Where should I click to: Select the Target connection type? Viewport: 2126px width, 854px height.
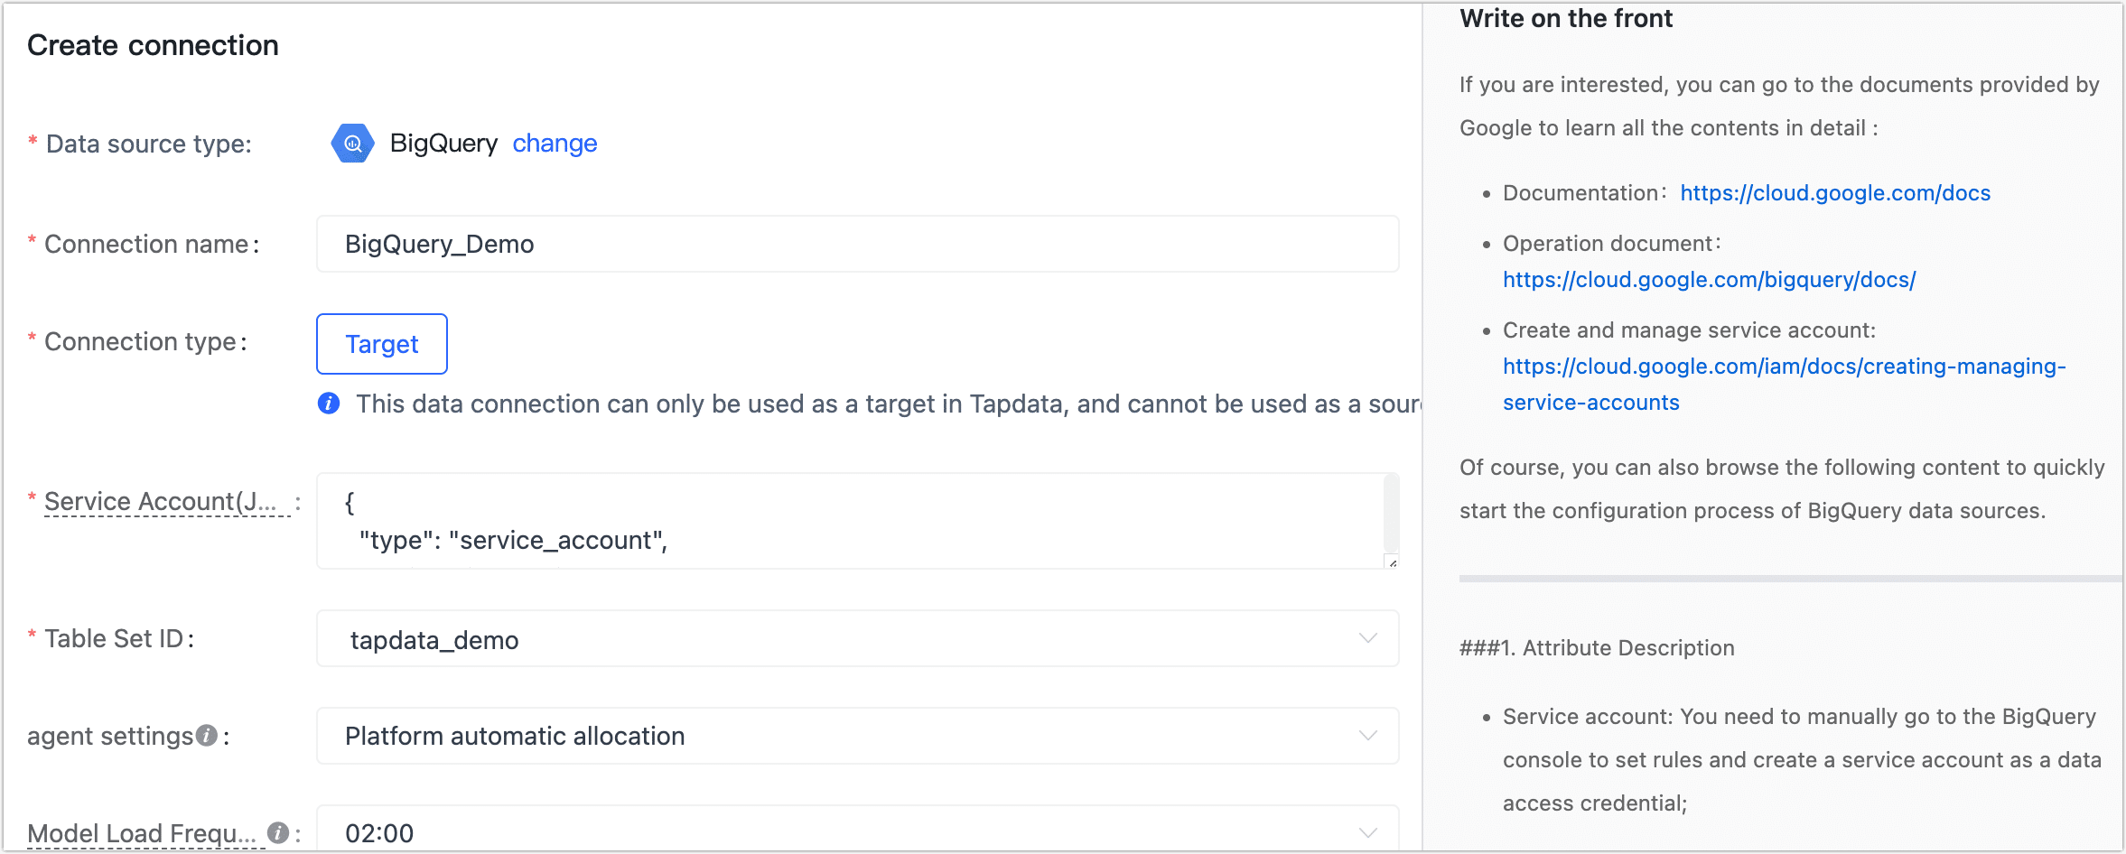[381, 344]
